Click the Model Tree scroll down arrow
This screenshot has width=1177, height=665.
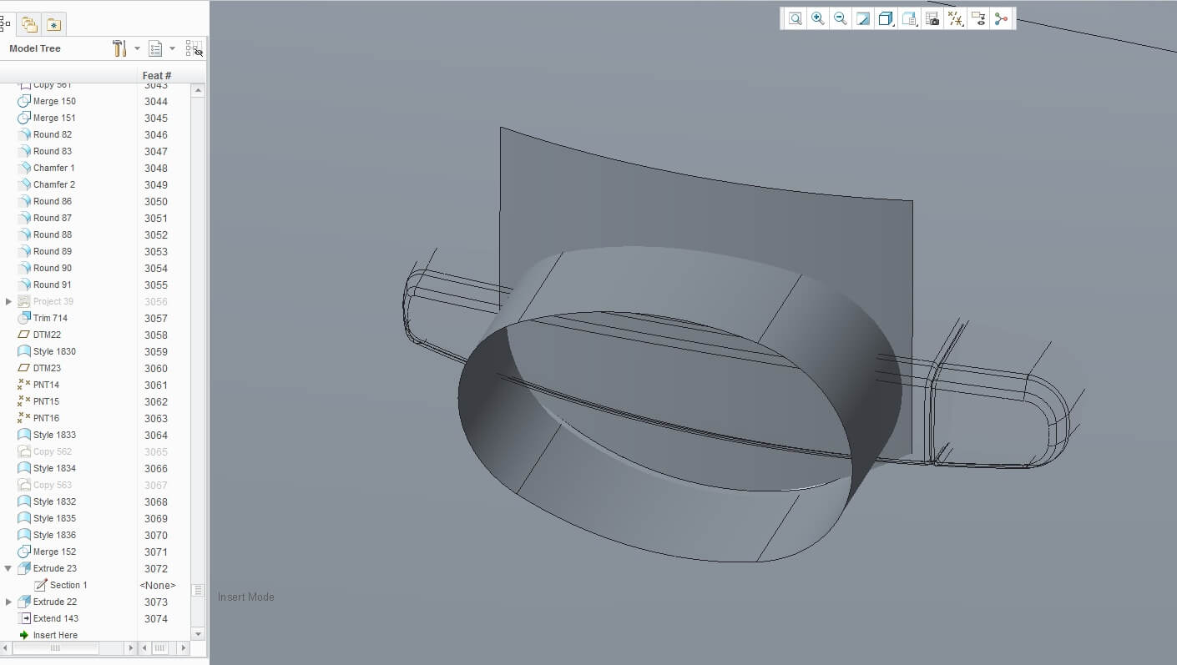[x=198, y=634]
